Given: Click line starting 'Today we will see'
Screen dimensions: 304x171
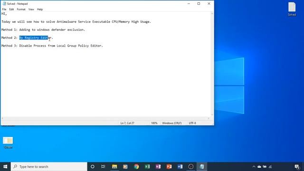Looking at the screenshot, I should click(76, 22).
